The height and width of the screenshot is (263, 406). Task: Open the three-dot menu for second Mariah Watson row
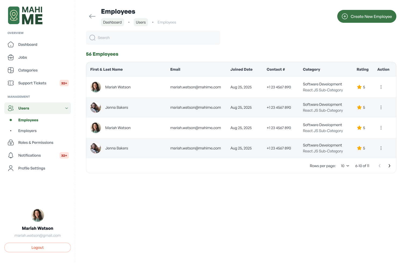point(381,128)
